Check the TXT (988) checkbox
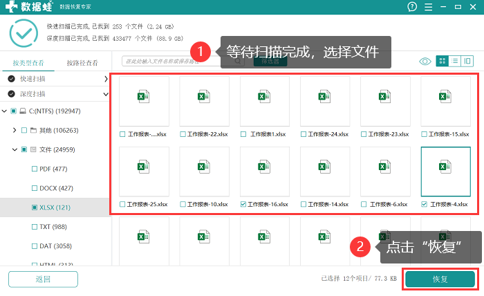The width and height of the screenshot is (484, 296). (x=35, y=227)
